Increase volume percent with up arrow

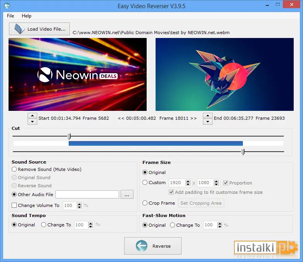[79, 204]
